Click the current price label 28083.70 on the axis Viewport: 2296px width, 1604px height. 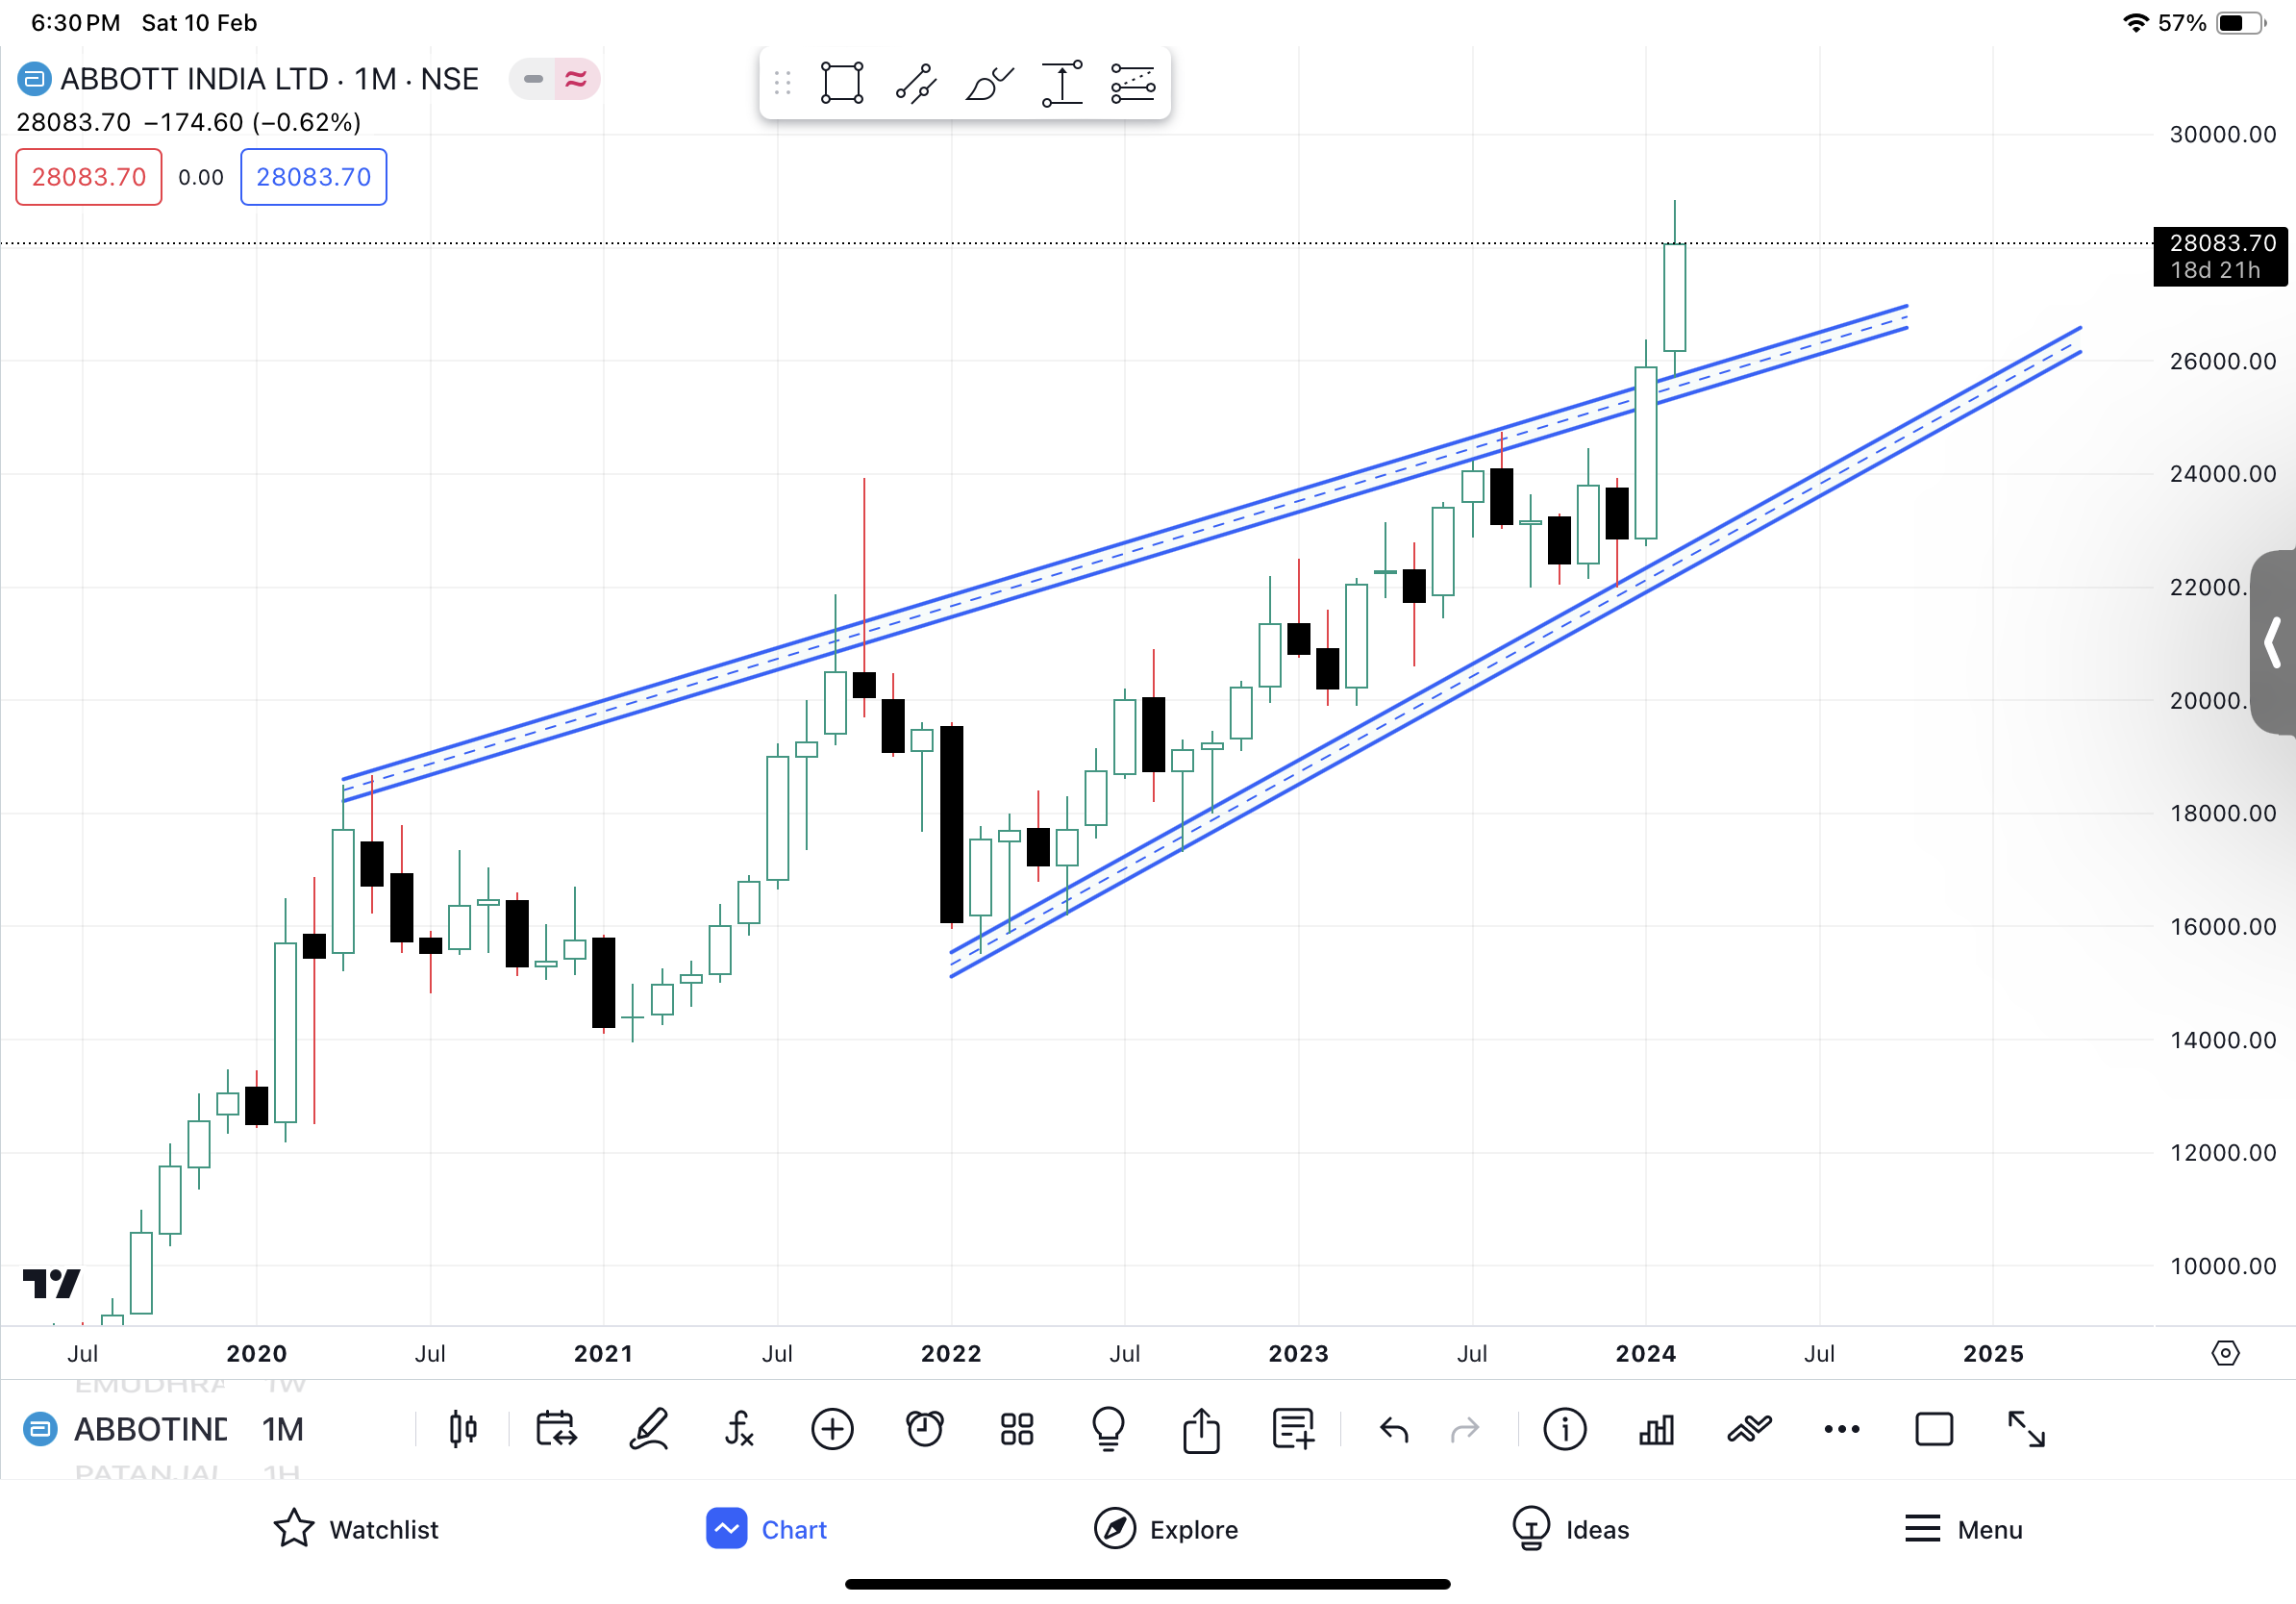pos(2220,256)
